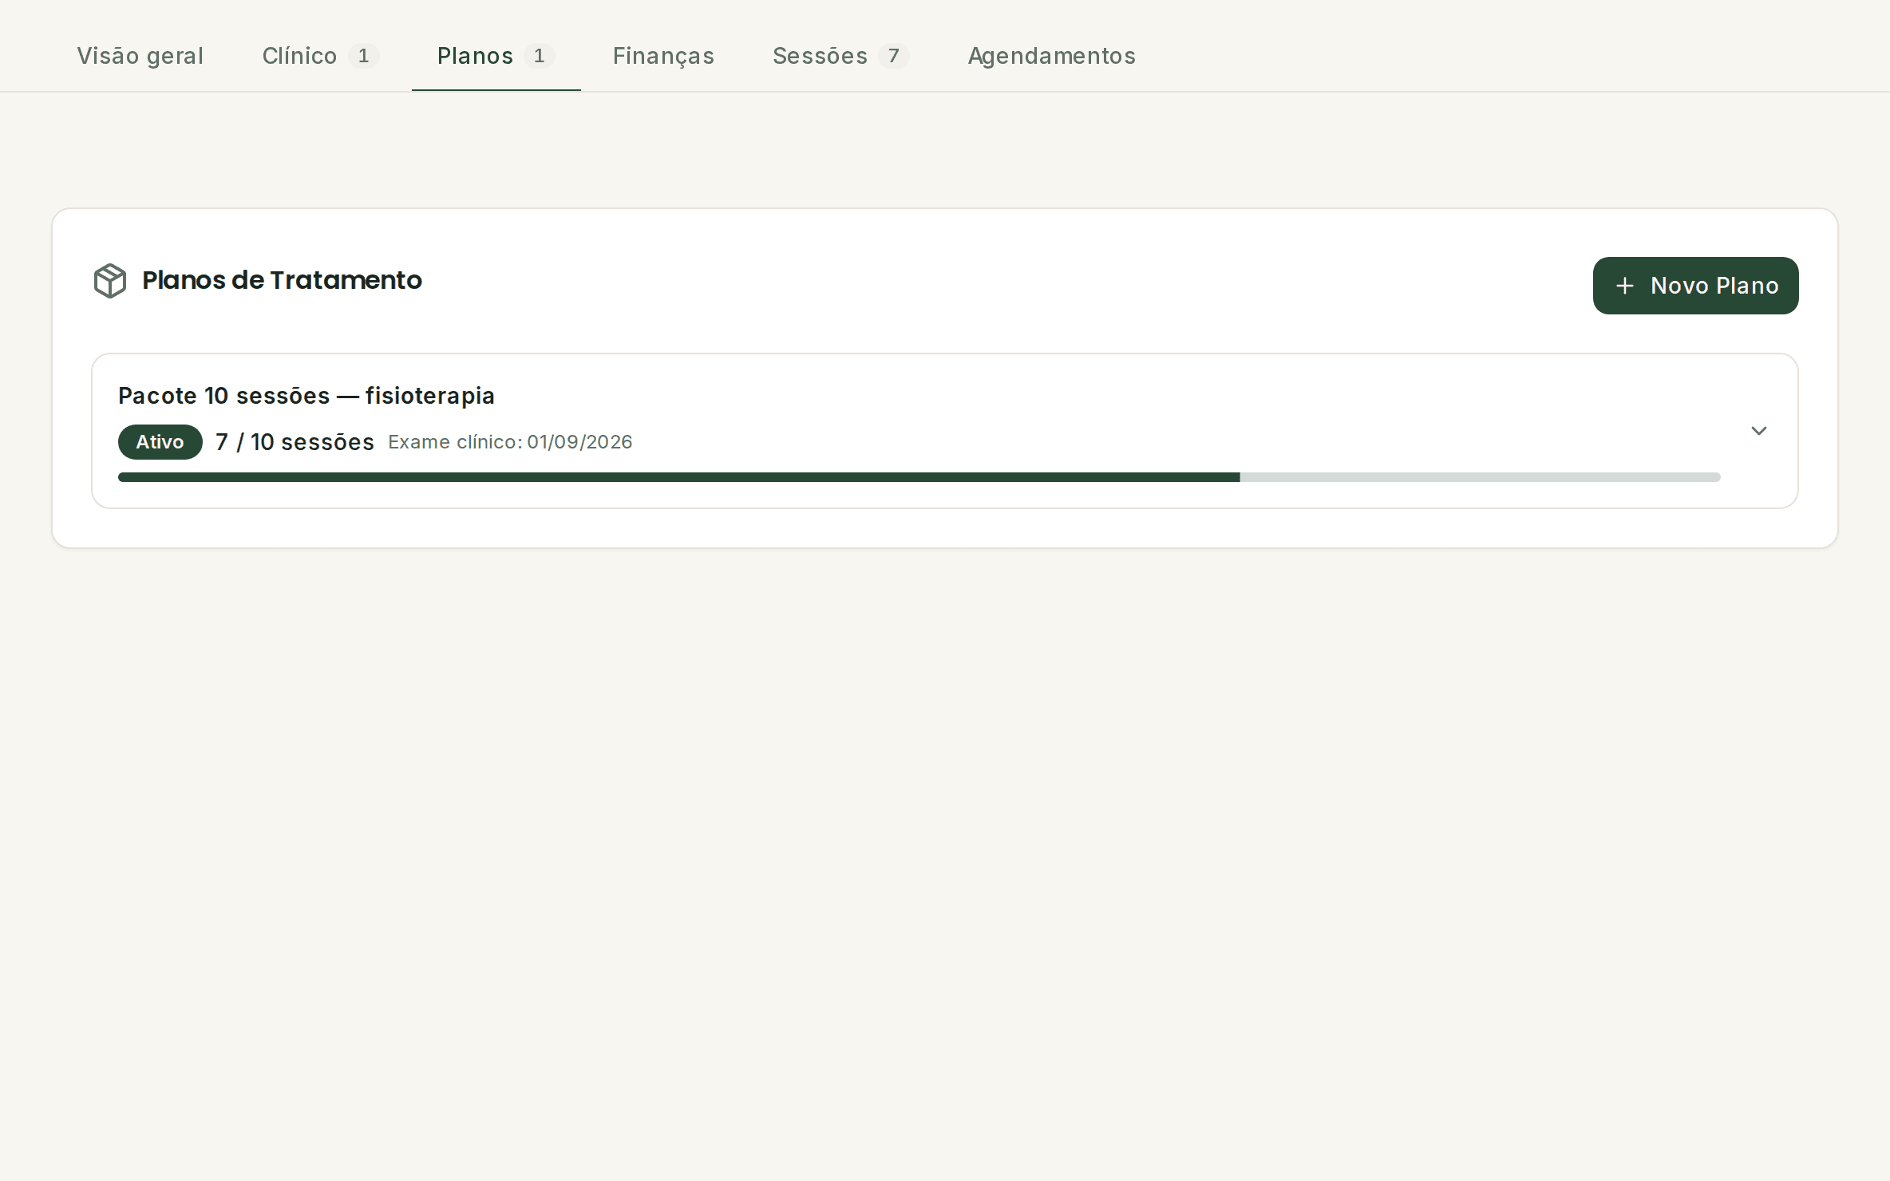Click the count badge 7 on Sessões
The height and width of the screenshot is (1181, 1890).
point(894,56)
